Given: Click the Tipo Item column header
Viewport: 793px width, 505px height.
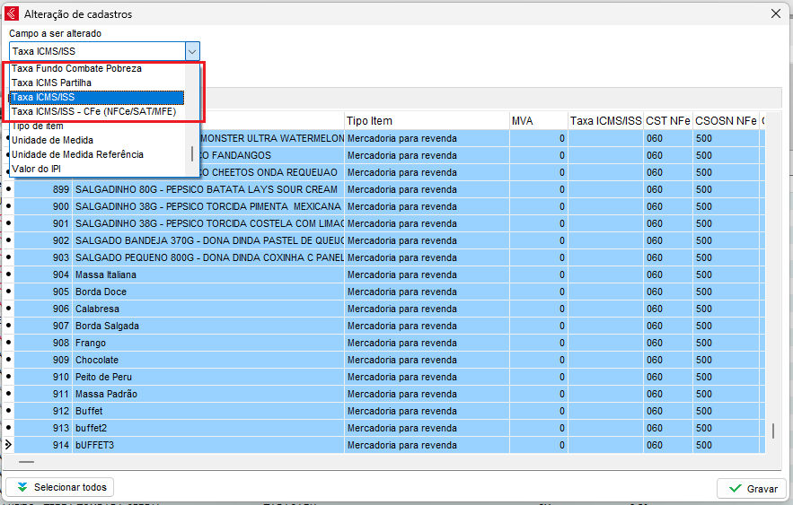Looking at the screenshot, I should coord(368,120).
